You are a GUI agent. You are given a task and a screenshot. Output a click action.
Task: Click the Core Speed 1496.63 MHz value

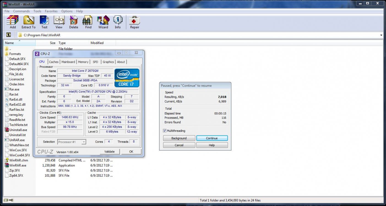[x=69, y=117]
